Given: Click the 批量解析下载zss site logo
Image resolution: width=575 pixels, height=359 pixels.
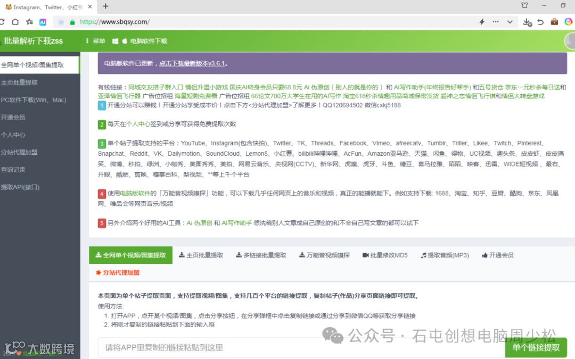Looking at the screenshot, I should (34, 40).
